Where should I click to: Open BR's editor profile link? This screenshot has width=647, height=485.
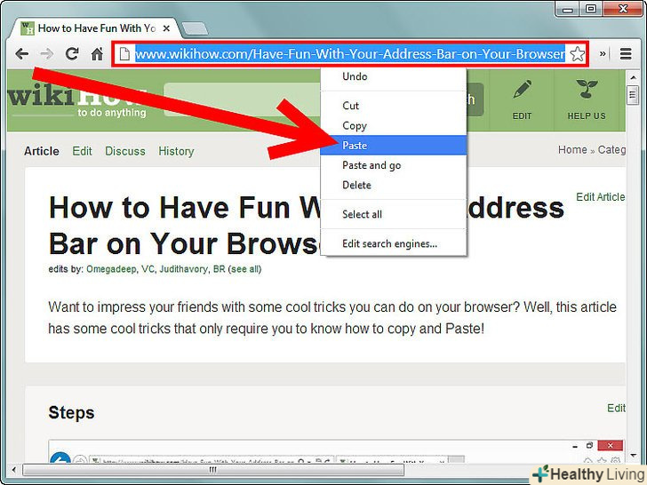(220, 269)
